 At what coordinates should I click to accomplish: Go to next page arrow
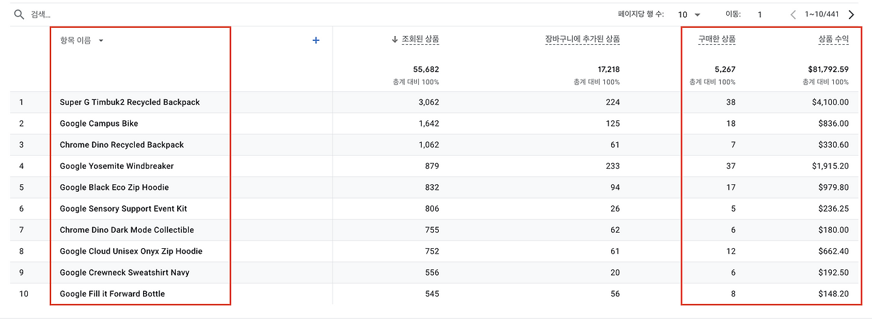click(x=851, y=14)
